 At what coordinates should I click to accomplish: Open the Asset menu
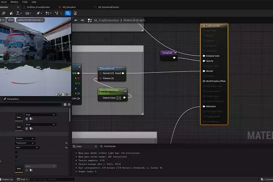(x=4, y=2)
